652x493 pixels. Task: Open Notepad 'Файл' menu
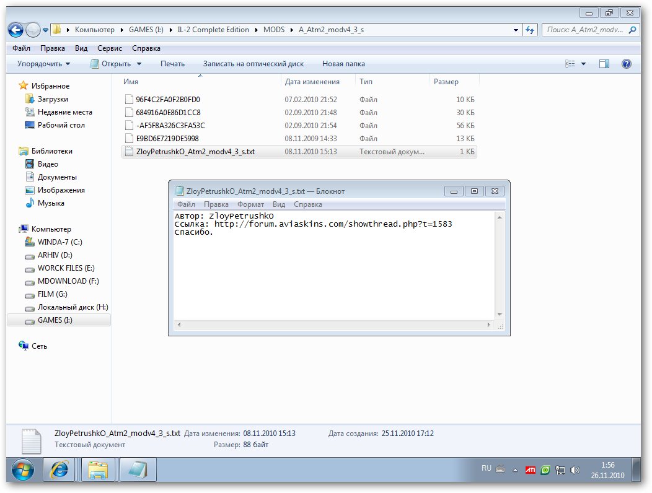click(x=186, y=204)
